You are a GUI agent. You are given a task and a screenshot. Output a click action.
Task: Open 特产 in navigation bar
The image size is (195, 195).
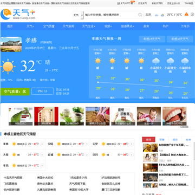[x=166, y=27]
